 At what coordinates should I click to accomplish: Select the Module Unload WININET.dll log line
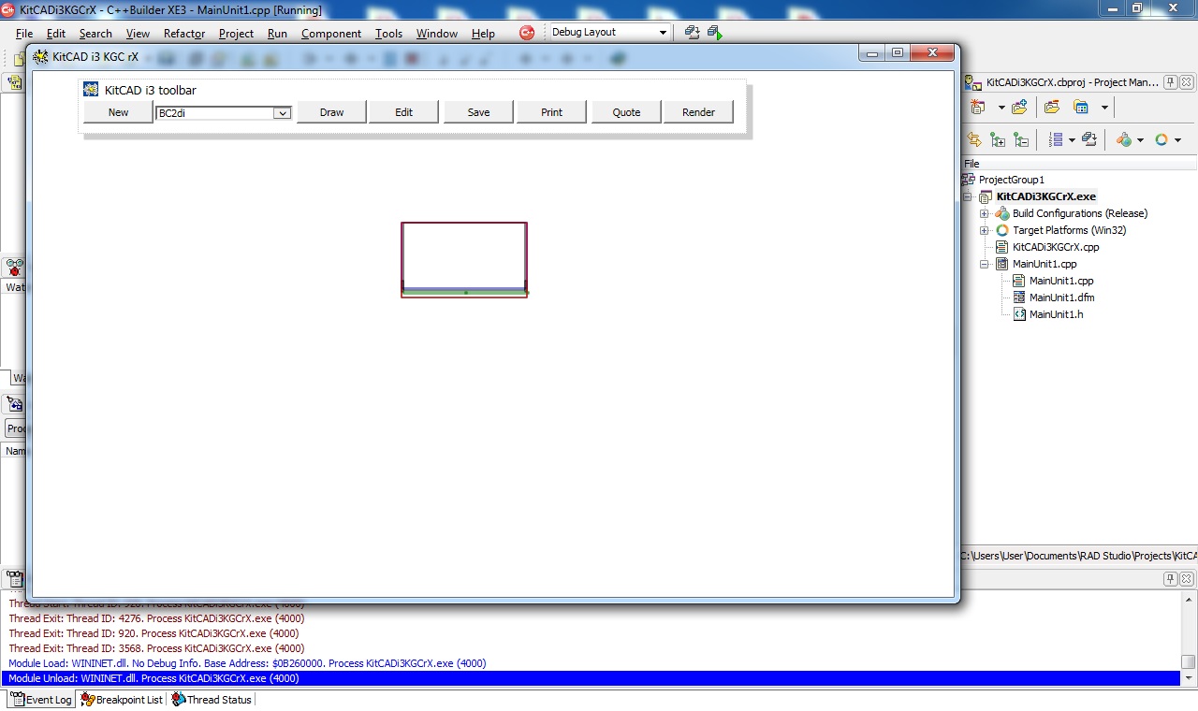click(591, 678)
